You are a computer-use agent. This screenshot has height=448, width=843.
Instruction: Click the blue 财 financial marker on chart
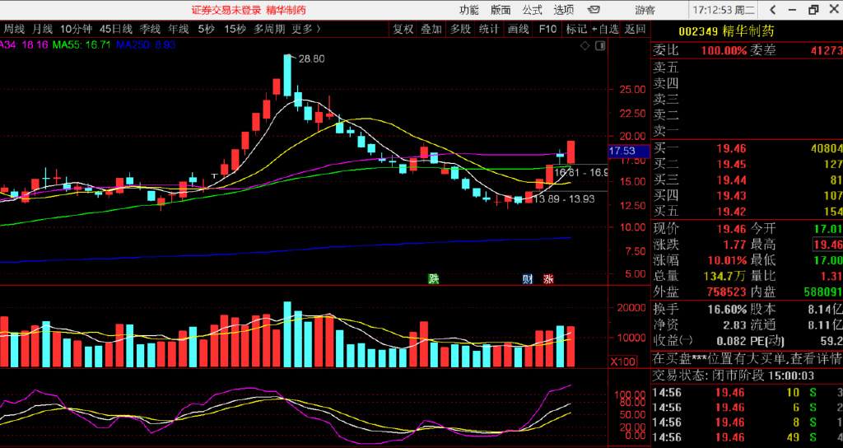[x=528, y=278]
